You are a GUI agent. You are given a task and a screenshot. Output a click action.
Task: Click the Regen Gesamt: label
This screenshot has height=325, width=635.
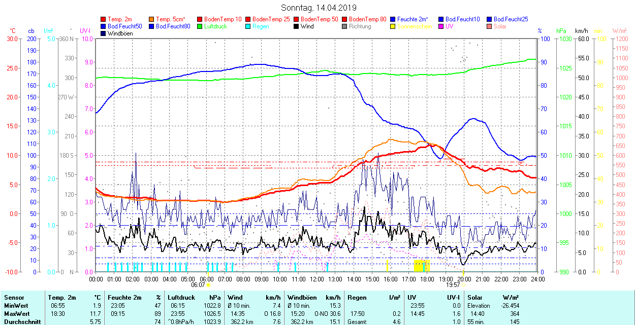pyautogui.click(x=358, y=322)
